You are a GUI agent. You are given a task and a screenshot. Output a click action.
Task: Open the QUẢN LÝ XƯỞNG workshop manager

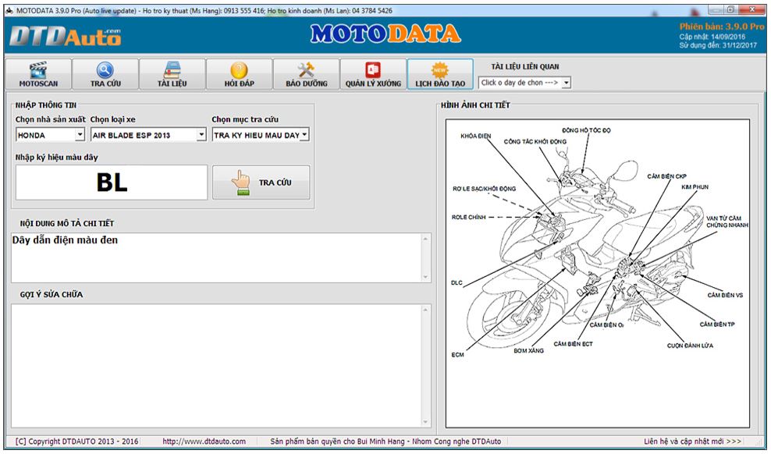373,74
